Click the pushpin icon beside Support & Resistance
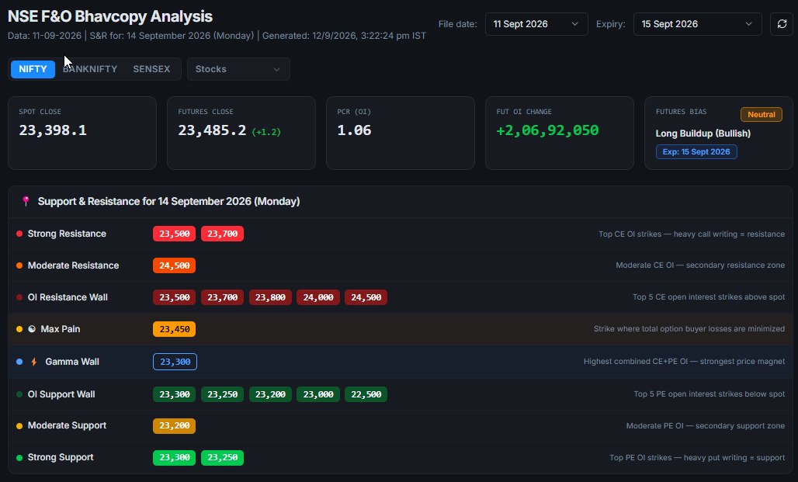The height and width of the screenshot is (482, 798). point(26,201)
